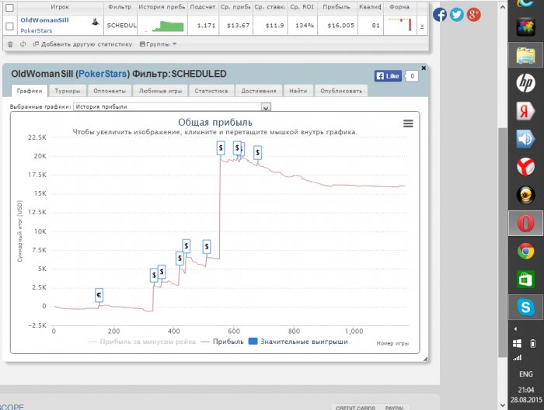
Task: Click dollar win marker at 20K peak
Action: pos(221,148)
